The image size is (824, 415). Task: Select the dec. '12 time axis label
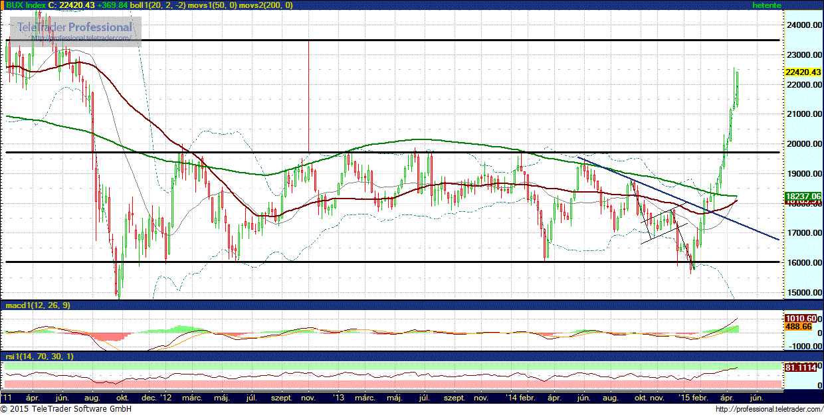tap(157, 397)
